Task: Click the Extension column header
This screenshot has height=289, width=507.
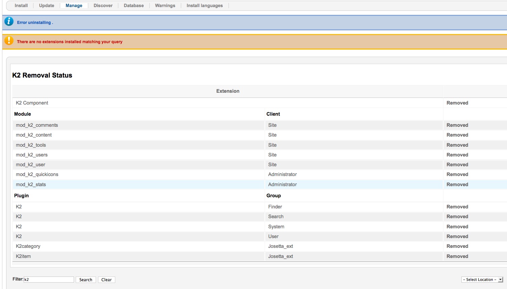Action: tap(228, 91)
